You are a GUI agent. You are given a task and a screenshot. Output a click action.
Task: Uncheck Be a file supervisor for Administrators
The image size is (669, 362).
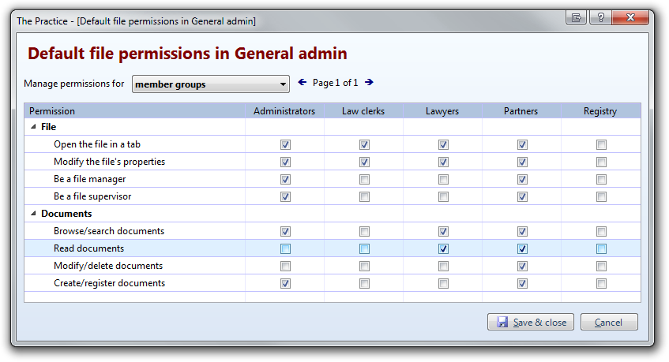pos(285,196)
